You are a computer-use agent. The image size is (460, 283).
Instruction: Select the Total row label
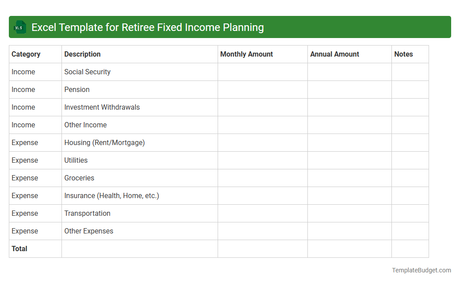19,249
